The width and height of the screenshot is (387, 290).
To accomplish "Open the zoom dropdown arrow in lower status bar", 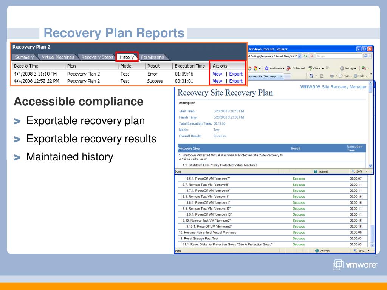I will 368,251.
